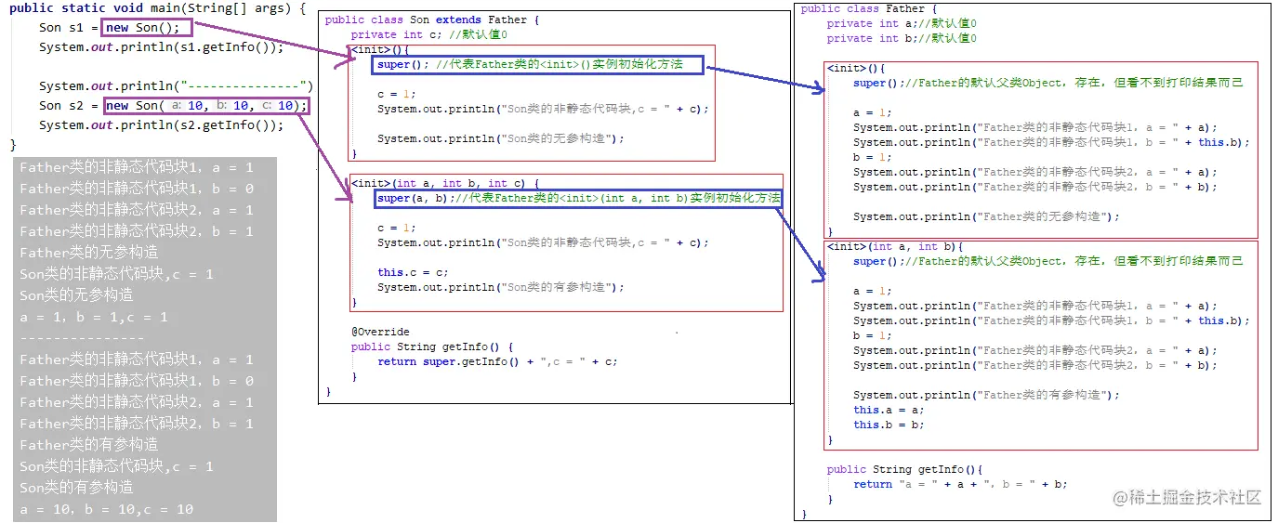The width and height of the screenshot is (1278, 523).
Task: Click the gray console output line 'Son类的无参构造'
Action: [76, 295]
